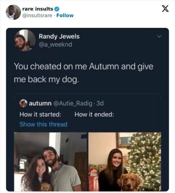Click the blue verified badge
This screenshot has height=193, width=175.
pos(57,9)
